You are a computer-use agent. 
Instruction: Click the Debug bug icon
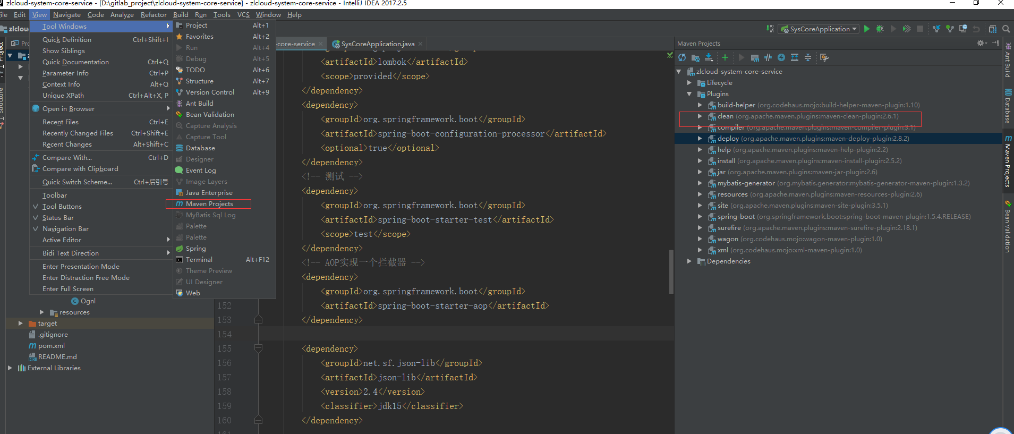click(x=880, y=29)
